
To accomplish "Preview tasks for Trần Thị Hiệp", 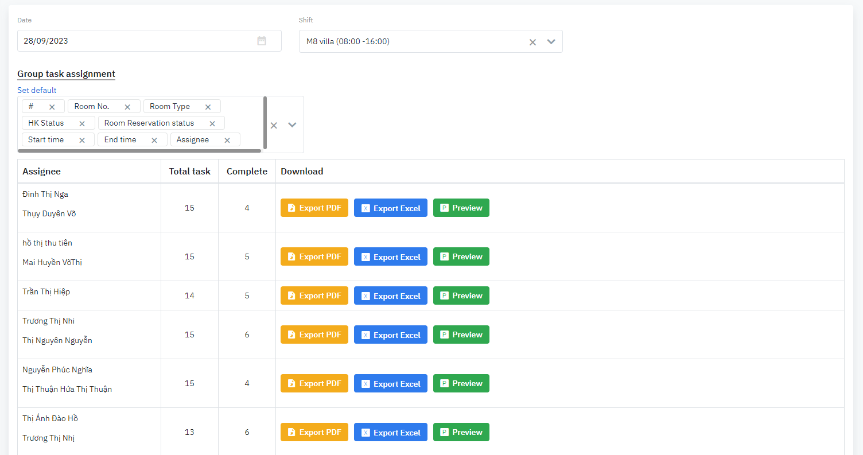I will [x=461, y=295].
